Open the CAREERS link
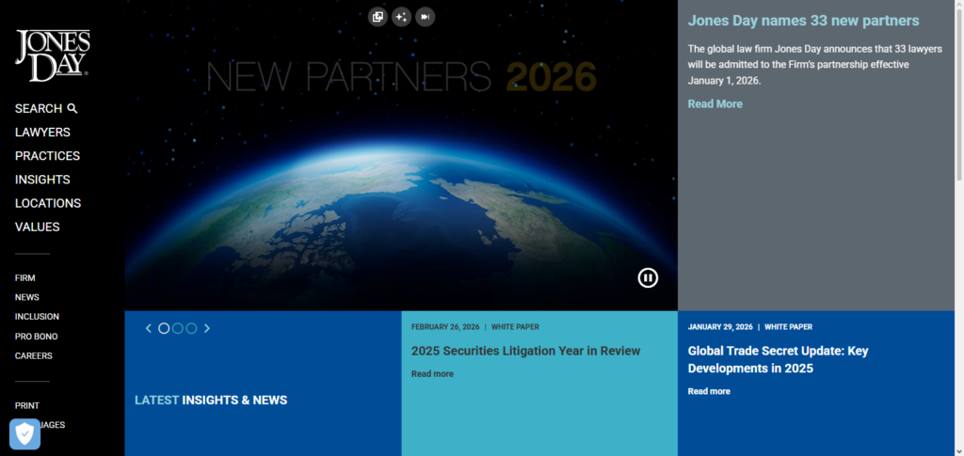Viewport: 964px width, 456px height. coord(34,356)
